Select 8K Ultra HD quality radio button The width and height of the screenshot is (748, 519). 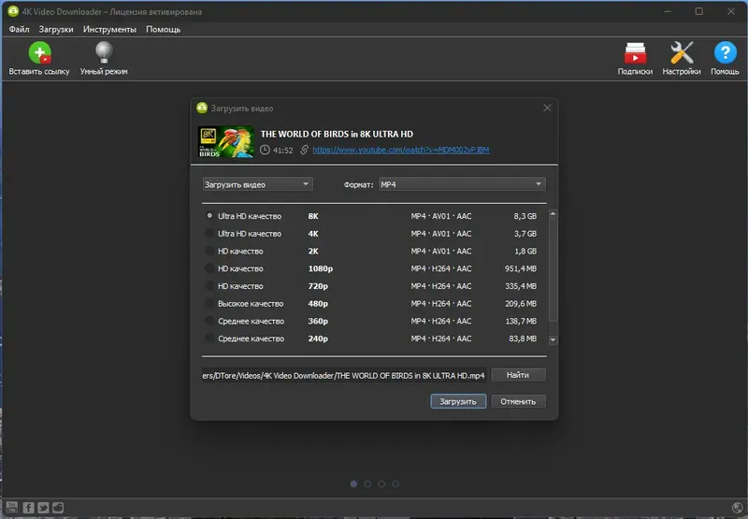[209, 216]
